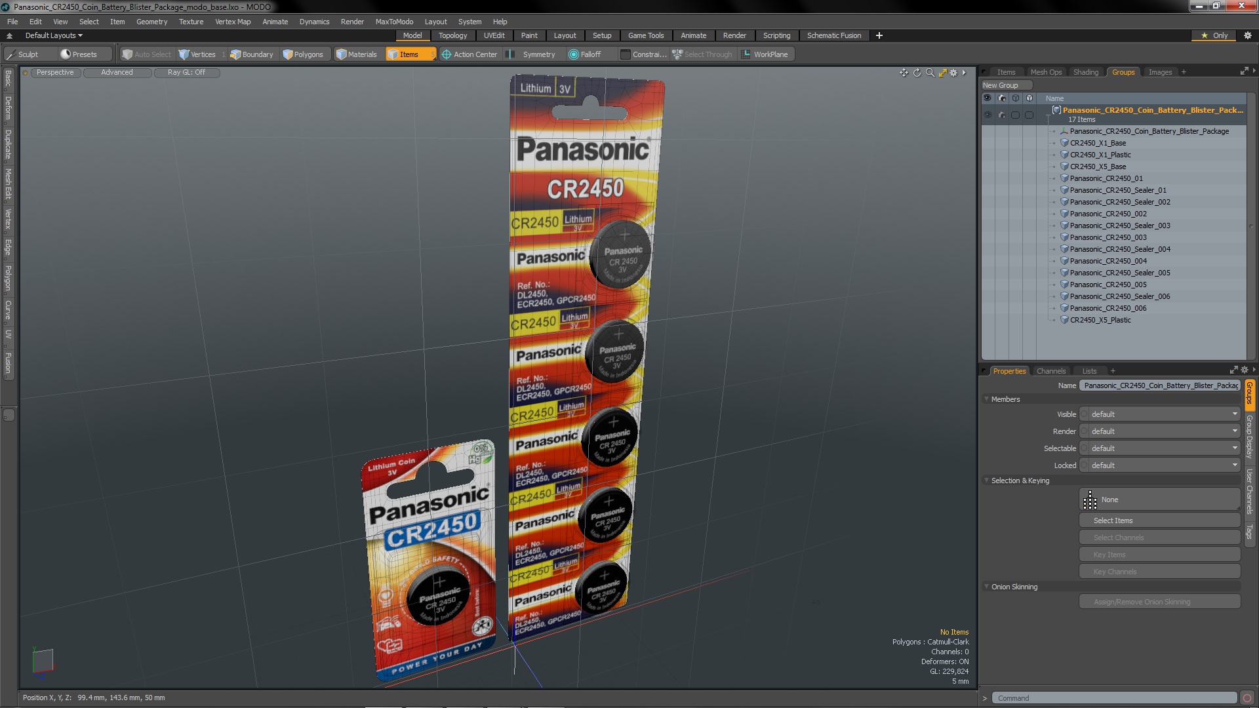
Task: Click the record button next to Command field
Action: (x=1247, y=698)
